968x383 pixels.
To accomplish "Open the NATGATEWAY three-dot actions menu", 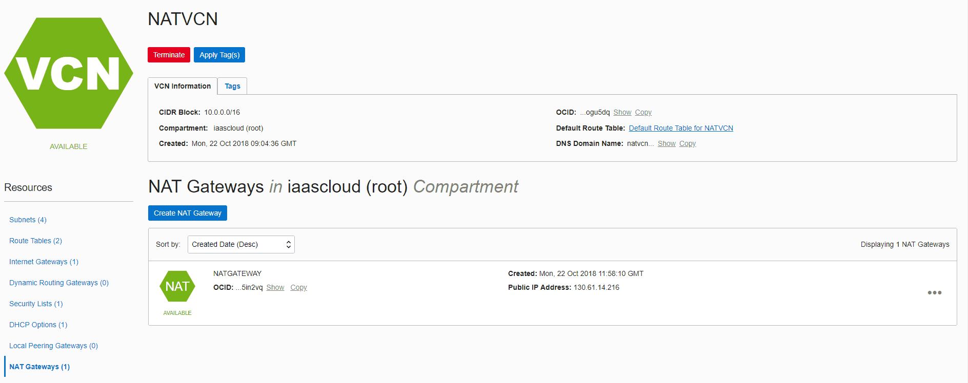I will 934,293.
